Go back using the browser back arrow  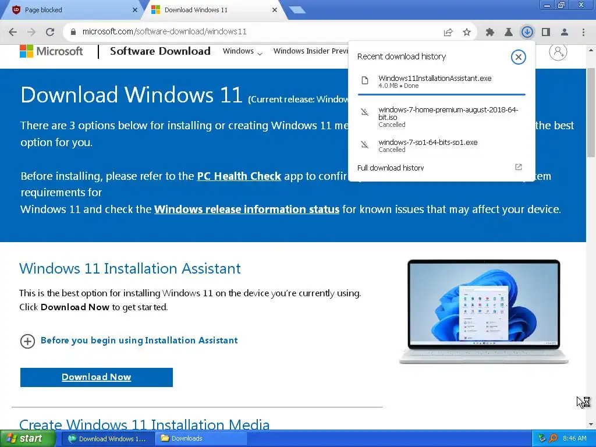point(13,32)
